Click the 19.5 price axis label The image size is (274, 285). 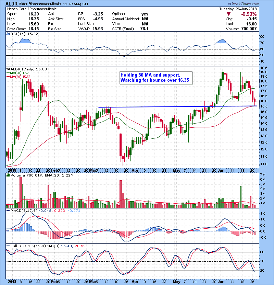coord(264,68)
